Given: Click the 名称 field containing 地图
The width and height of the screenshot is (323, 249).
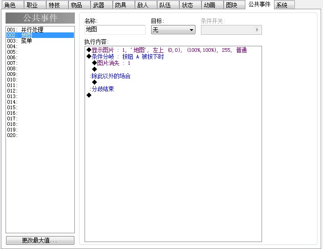Looking at the screenshot, I should (115, 30).
